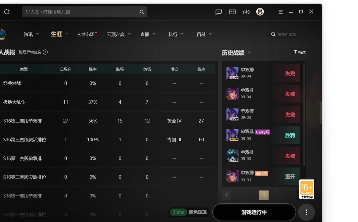This screenshot has width=358, height=222.
Task: Click the MVP champion portrait in the Carry局 match
Action: click(x=232, y=135)
